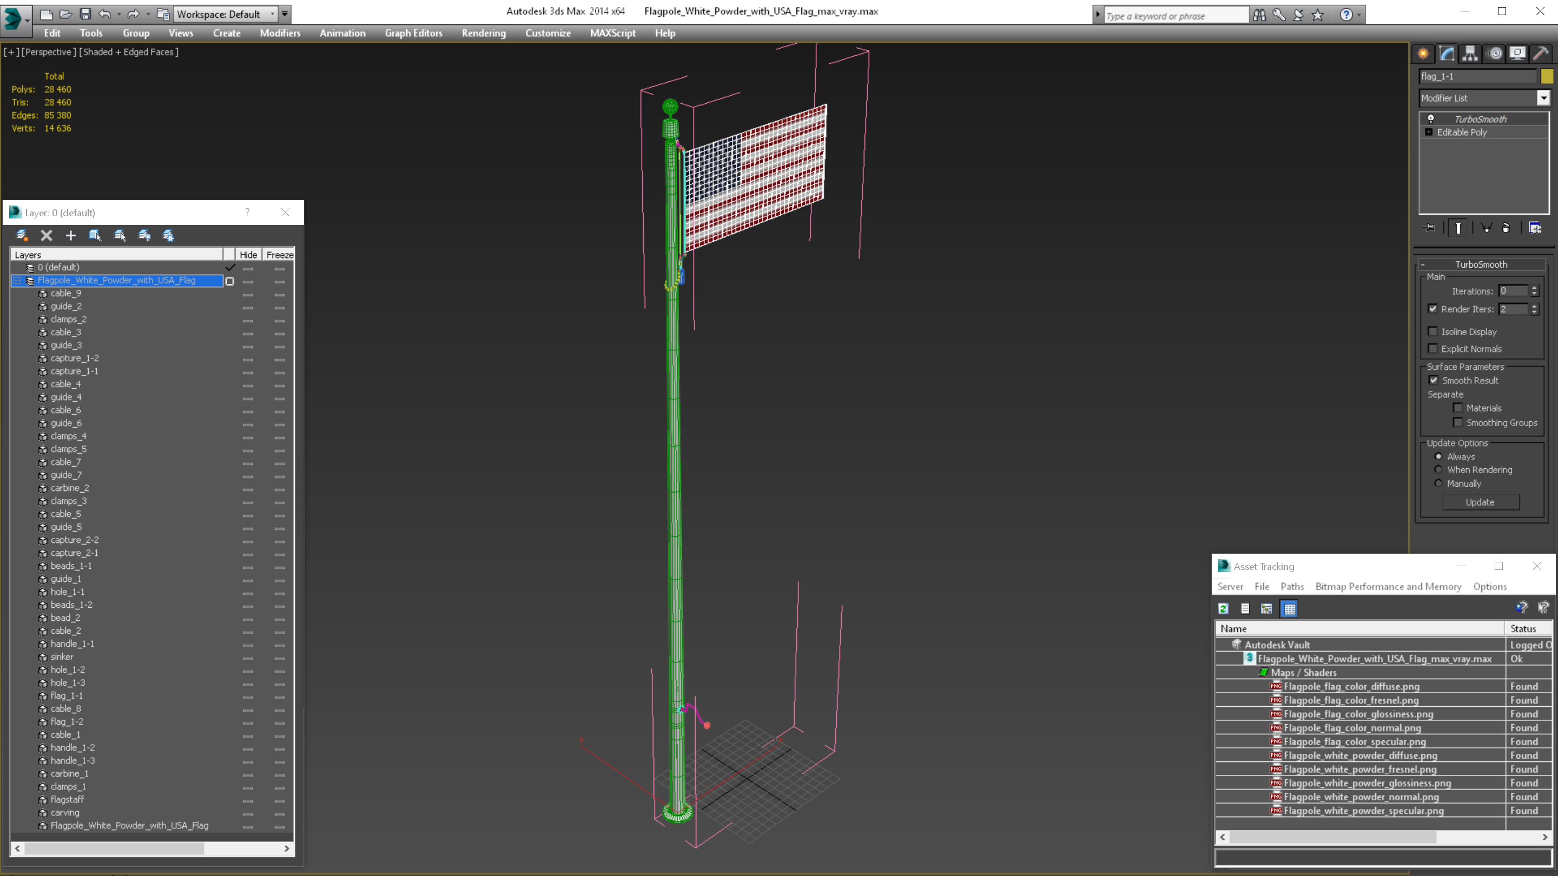1558x876 pixels.
Task: Click the flag_1-1 object color swatch
Action: pyautogui.click(x=1547, y=76)
